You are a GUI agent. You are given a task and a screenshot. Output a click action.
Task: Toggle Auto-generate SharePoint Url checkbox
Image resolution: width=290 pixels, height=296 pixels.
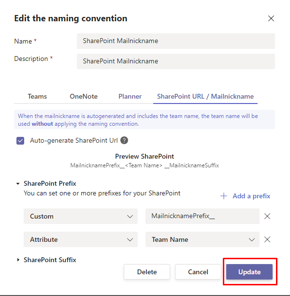pyautogui.click(x=20, y=141)
